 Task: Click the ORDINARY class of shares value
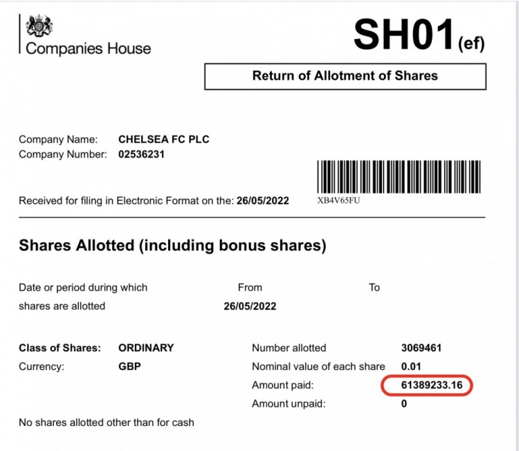coord(146,348)
